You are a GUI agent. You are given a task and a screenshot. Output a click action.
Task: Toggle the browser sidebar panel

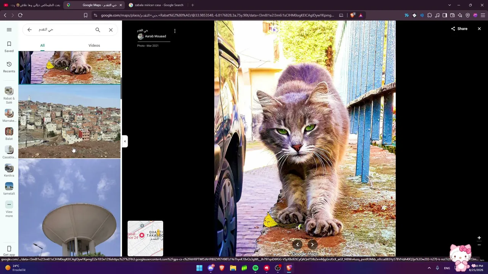click(x=445, y=15)
